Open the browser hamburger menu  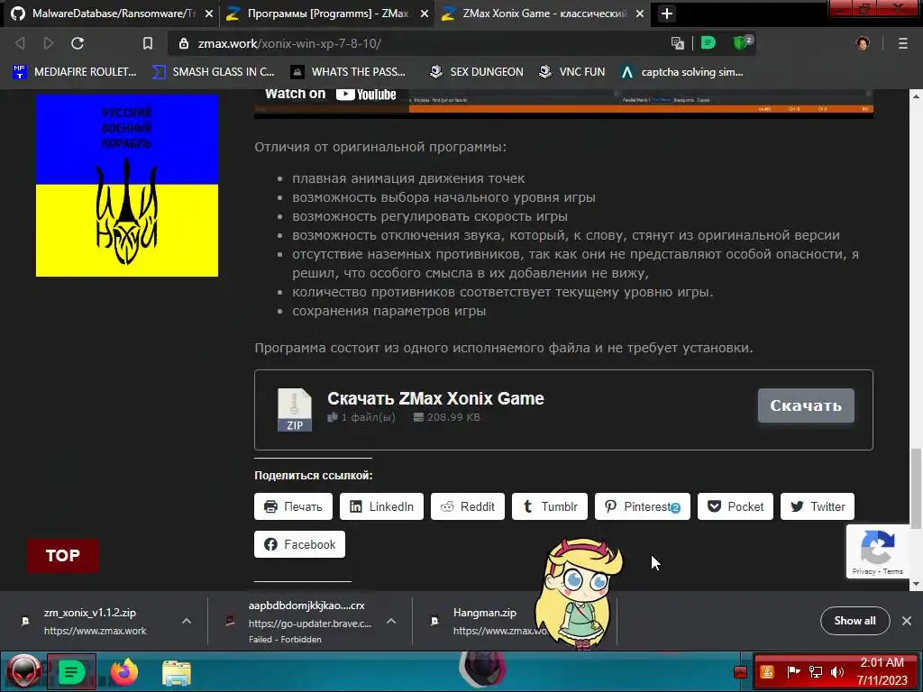[903, 43]
